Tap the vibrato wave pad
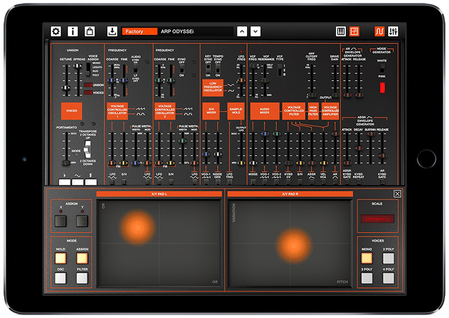The height and width of the screenshot is (318, 449). pyautogui.click(x=78, y=182)
